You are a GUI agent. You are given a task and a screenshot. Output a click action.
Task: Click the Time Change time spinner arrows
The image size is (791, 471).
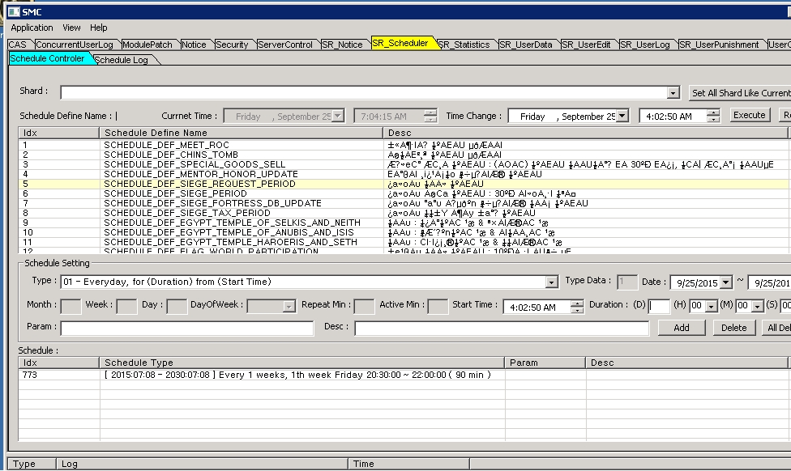click(712, 117)
